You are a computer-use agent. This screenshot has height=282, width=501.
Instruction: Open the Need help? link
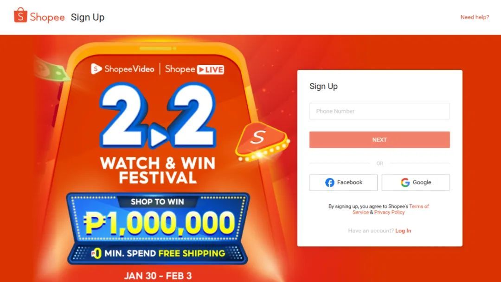(x=475, y=17)
